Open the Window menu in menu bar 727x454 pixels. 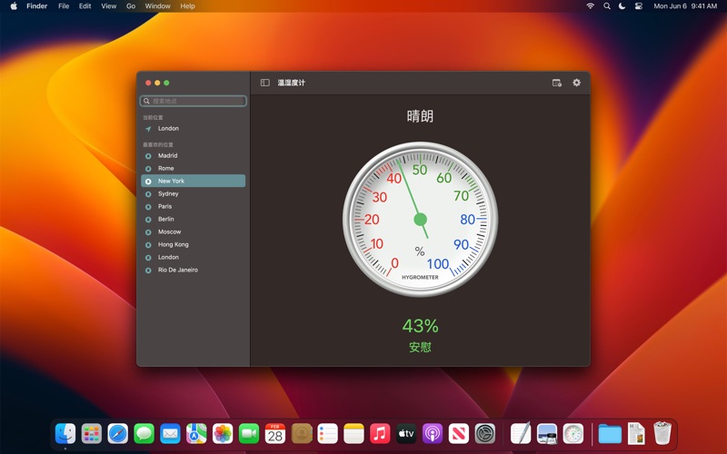coord(157,6)
